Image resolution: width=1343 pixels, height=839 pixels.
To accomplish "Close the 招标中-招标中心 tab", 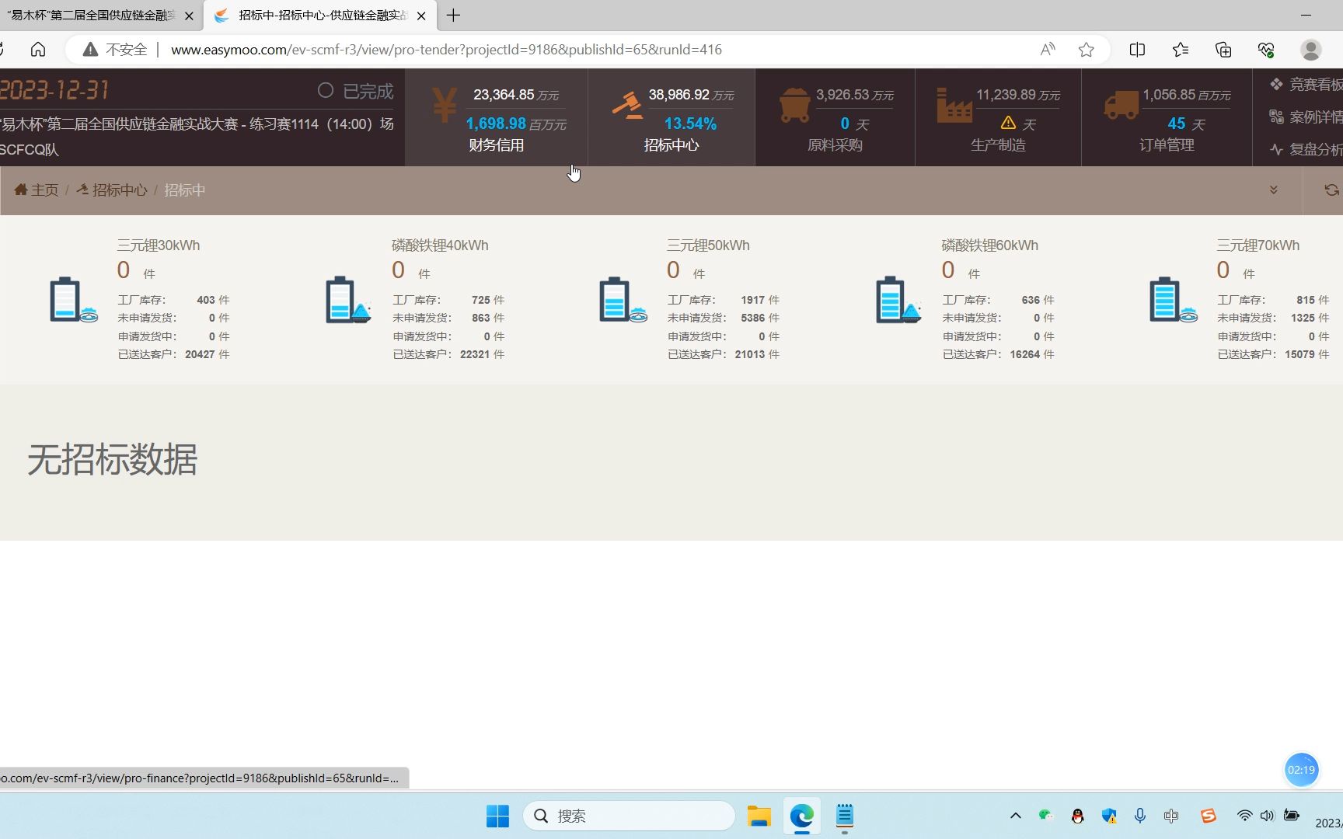I will click(421, 16).
